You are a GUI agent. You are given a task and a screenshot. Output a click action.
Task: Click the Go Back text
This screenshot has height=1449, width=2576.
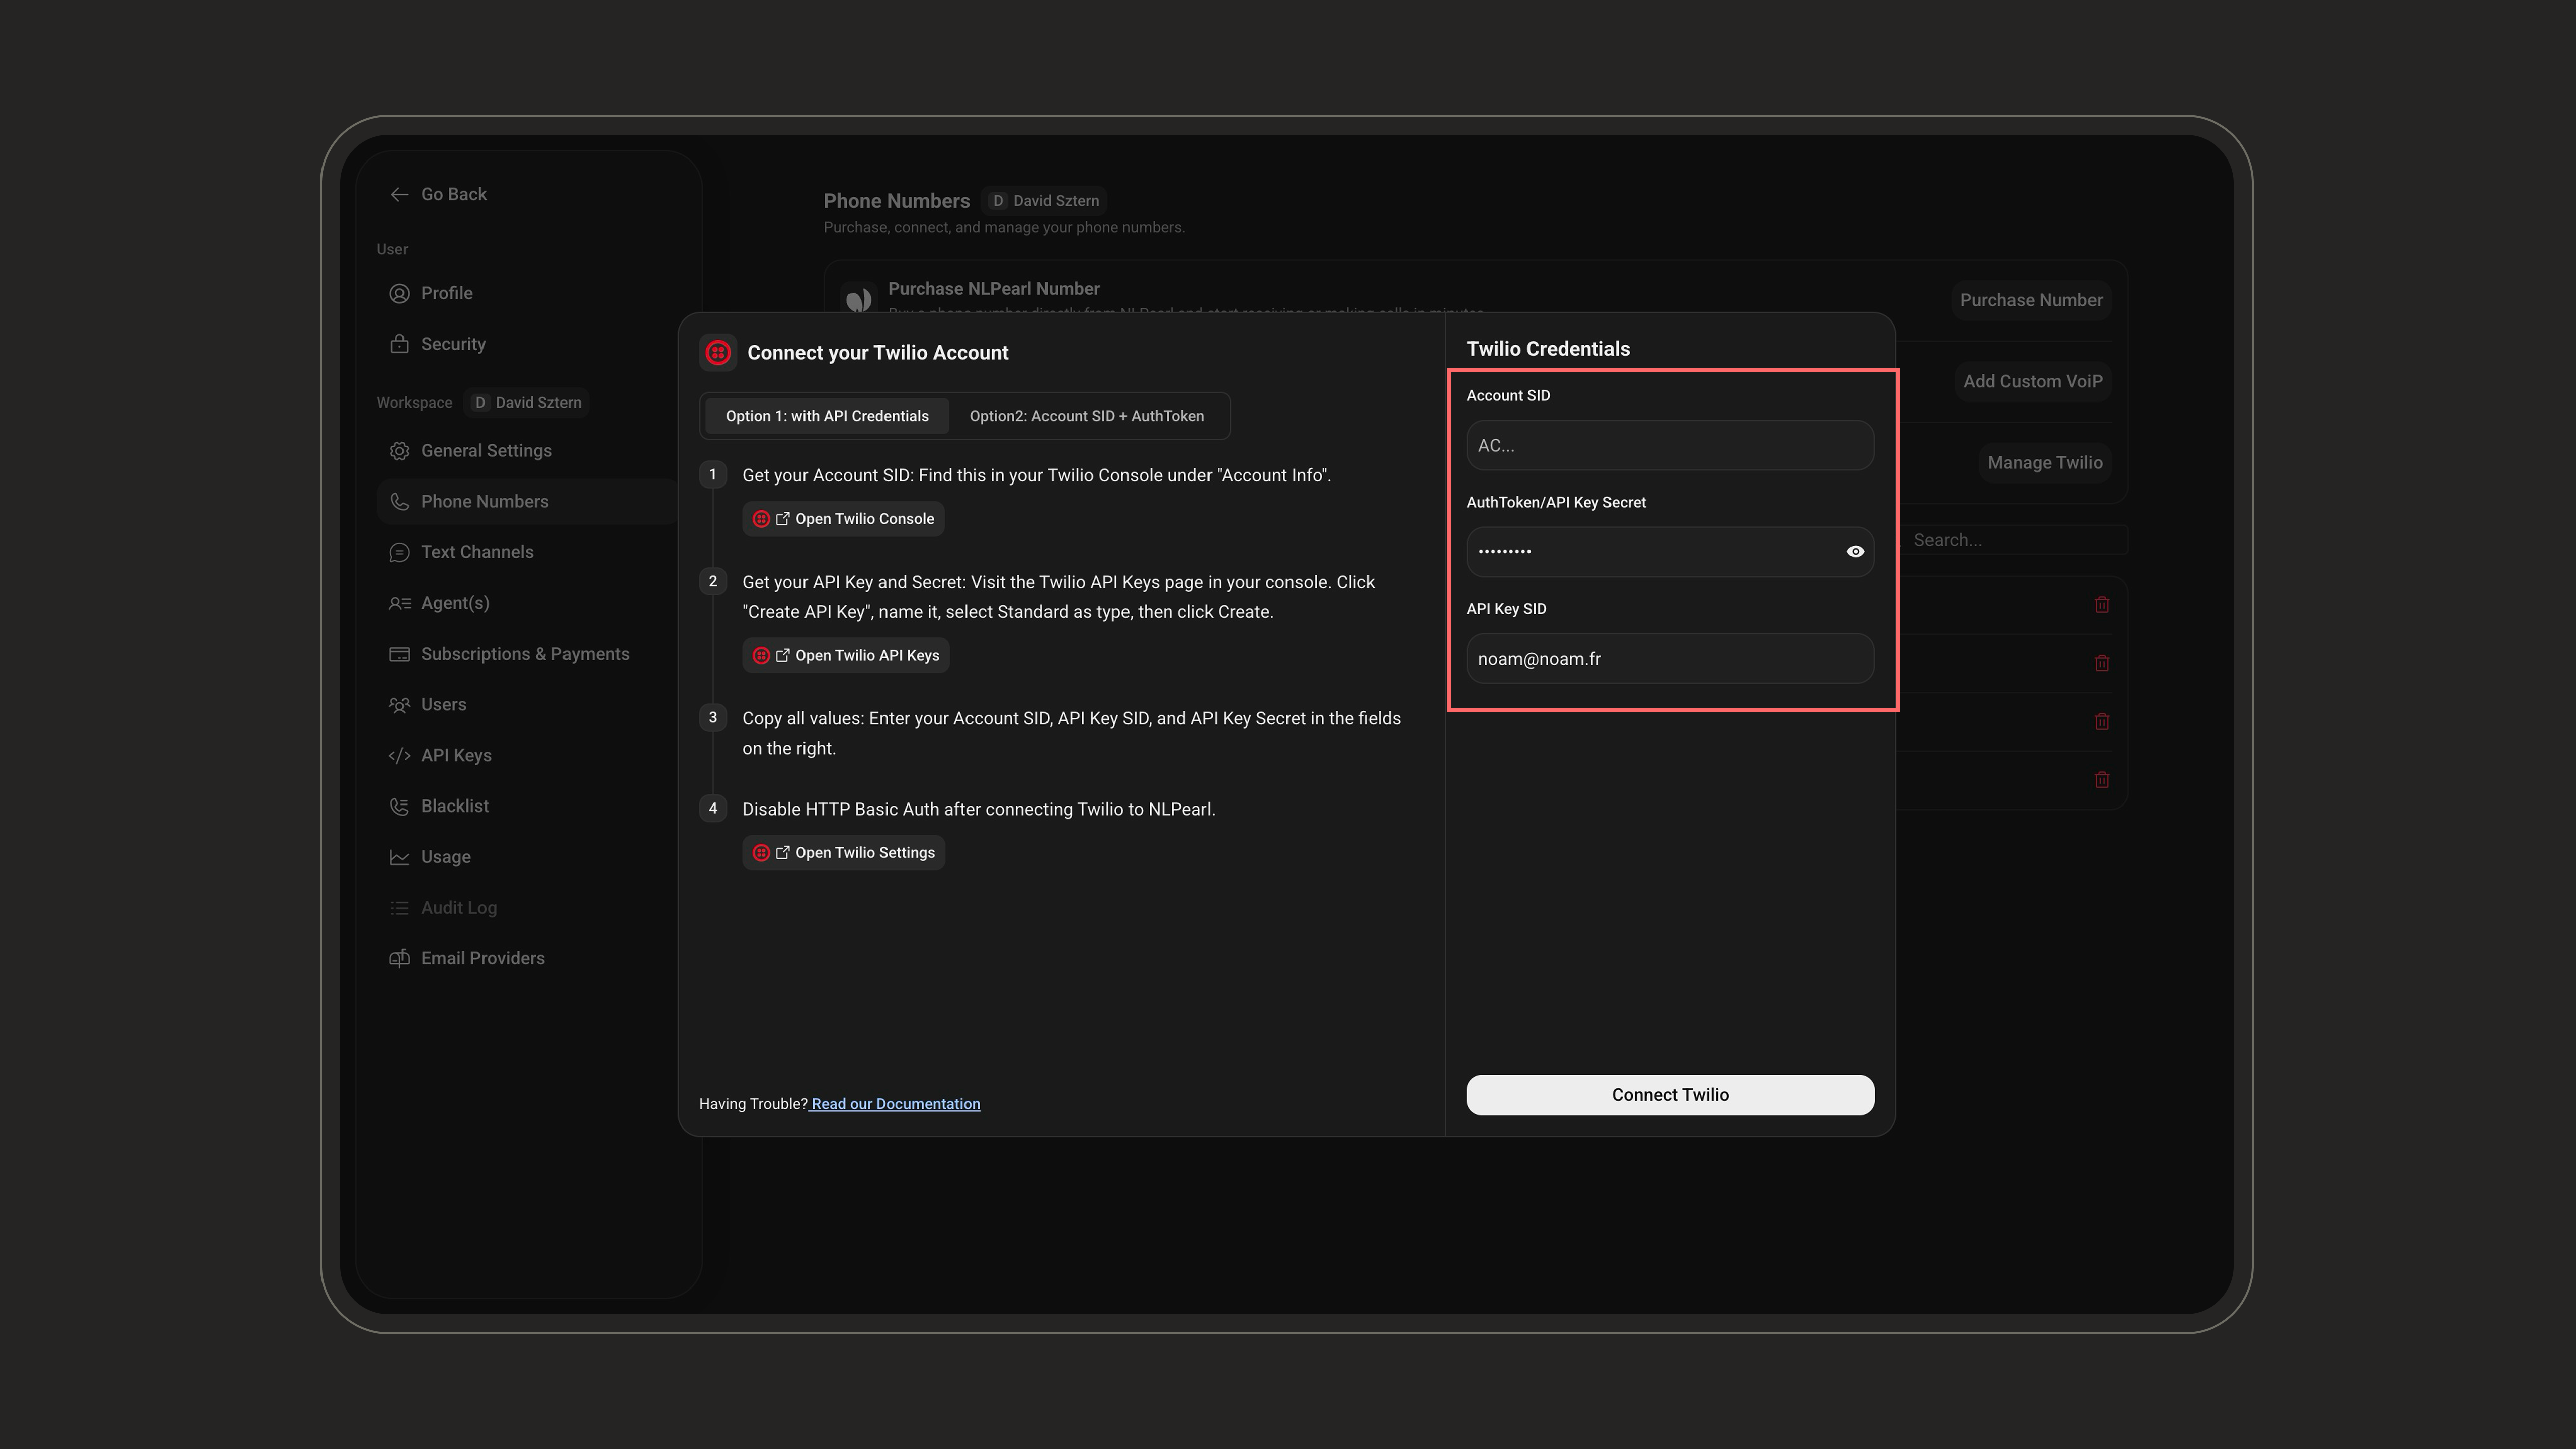454,194
